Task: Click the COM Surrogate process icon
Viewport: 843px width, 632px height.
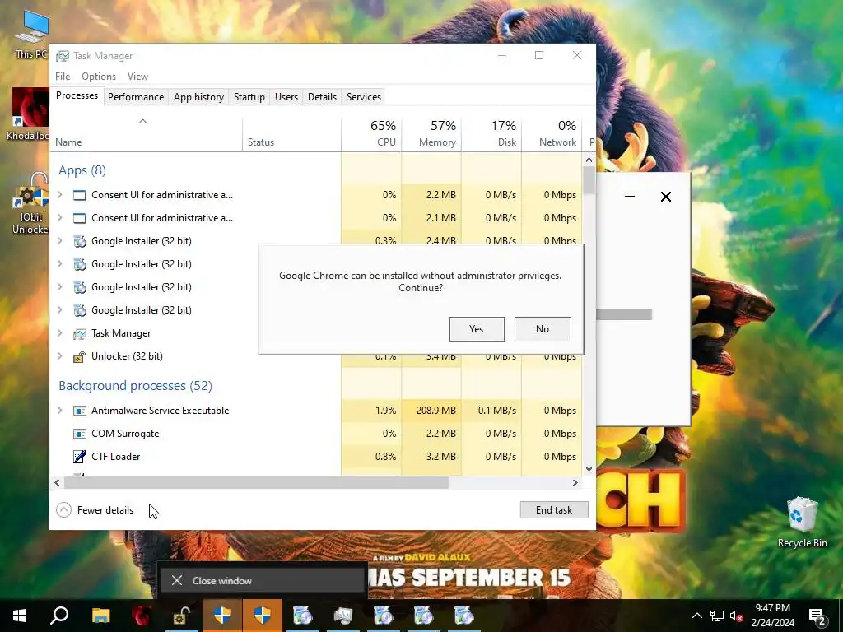Action: [80, 434]
